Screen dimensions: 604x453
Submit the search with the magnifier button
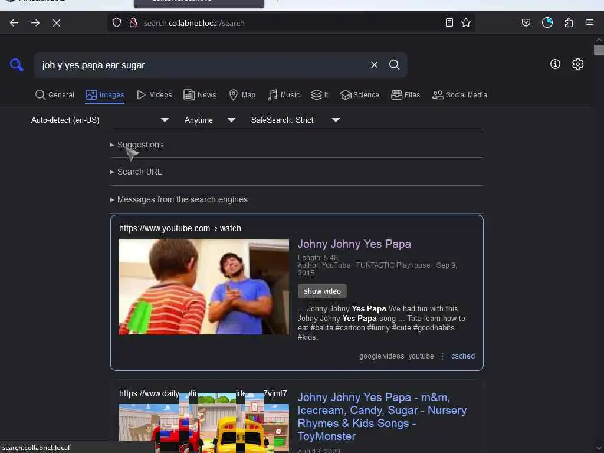click(395, 65)
